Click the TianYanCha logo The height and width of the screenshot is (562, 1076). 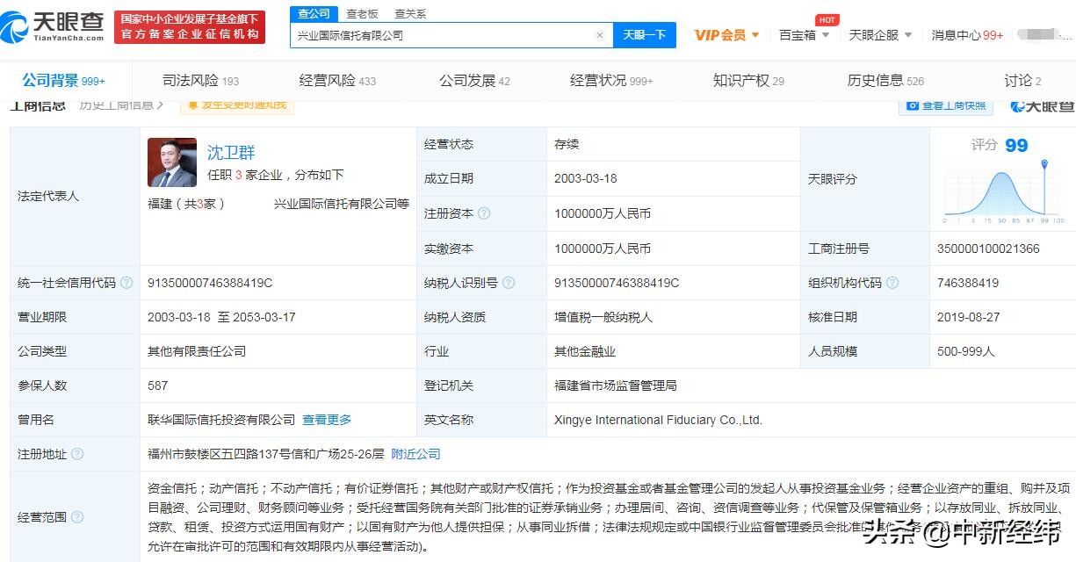tap(53, 26)
